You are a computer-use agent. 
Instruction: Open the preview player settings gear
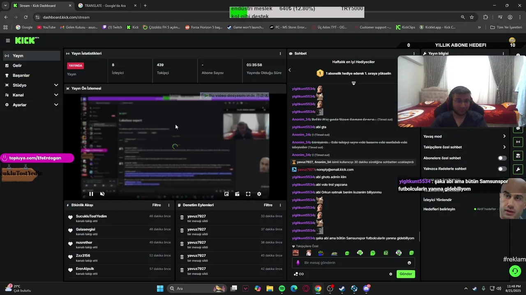tap(259, 194)
